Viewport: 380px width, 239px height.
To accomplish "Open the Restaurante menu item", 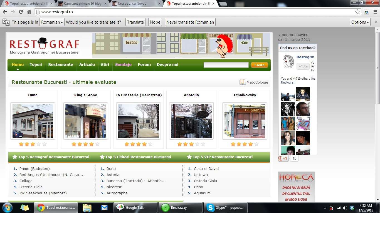I will click(61, 64).
